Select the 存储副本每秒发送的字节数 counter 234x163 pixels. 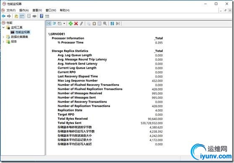tap(75, 127)
